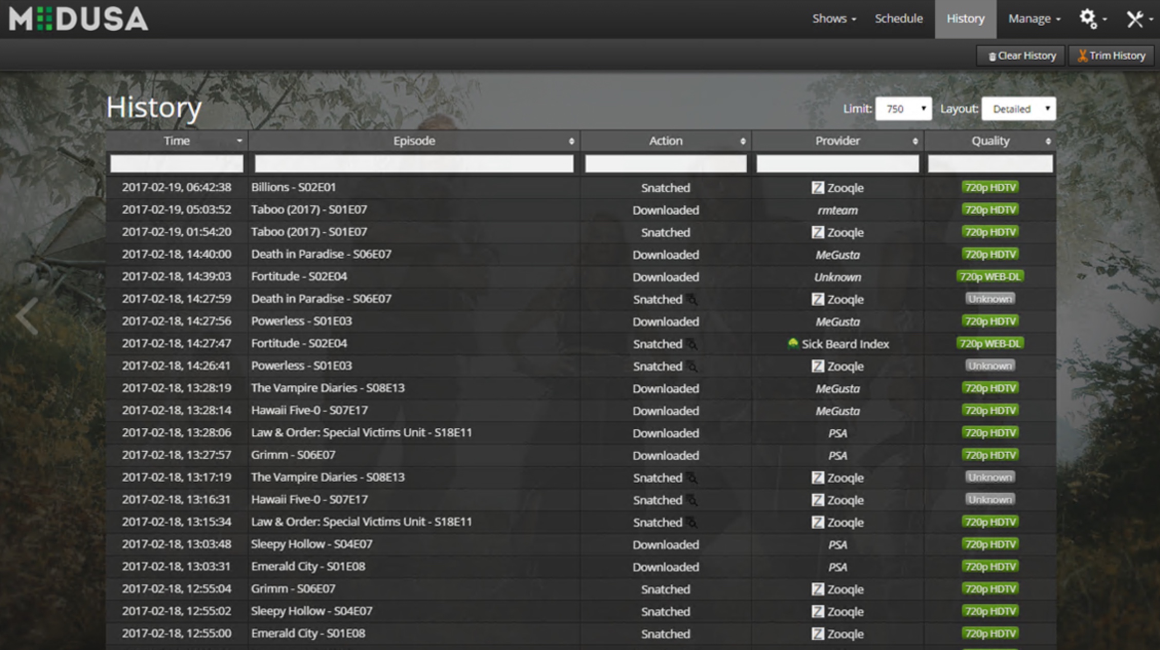Click Zooqle icon in the 13:16:31 Hawaii Five-0 row
Image resolution: width=1160 pixels, height=650 pixels.
pyautogui.click(x=818, y=500)
